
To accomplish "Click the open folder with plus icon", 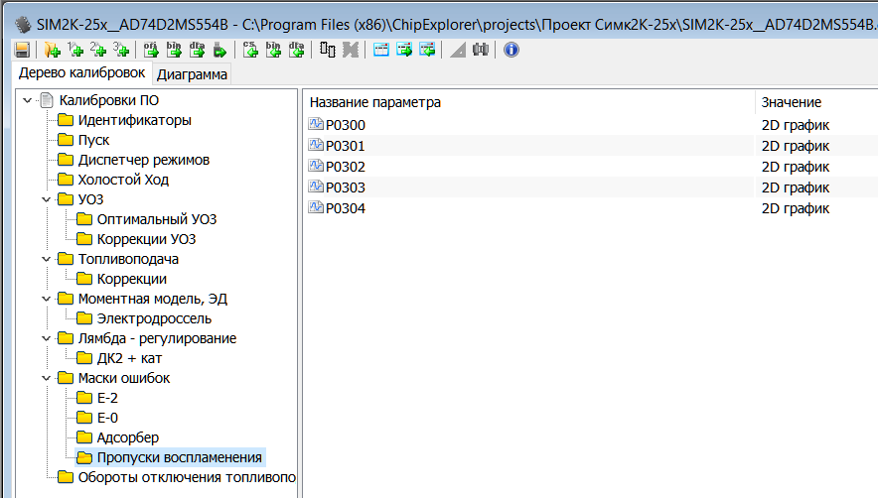I will coord(53,50).
